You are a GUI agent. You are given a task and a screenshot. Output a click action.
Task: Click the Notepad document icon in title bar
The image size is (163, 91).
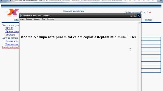point(21,16)
